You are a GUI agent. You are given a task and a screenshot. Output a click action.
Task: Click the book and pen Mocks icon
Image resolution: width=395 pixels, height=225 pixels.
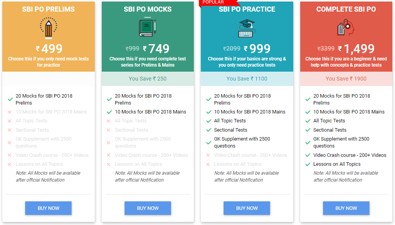tap(147, 28)
